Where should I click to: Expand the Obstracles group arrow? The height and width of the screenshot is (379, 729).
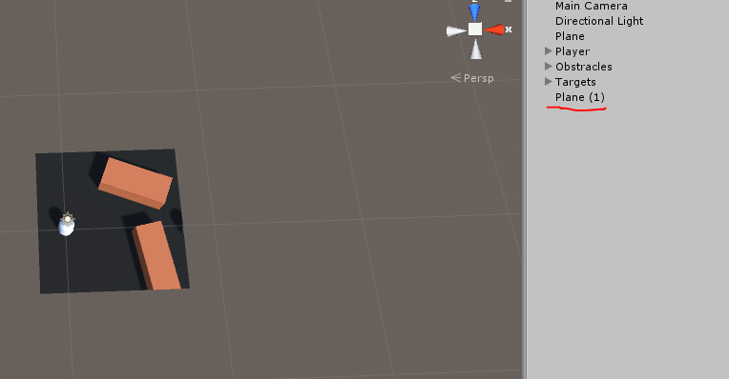click(x=548, y=67)
